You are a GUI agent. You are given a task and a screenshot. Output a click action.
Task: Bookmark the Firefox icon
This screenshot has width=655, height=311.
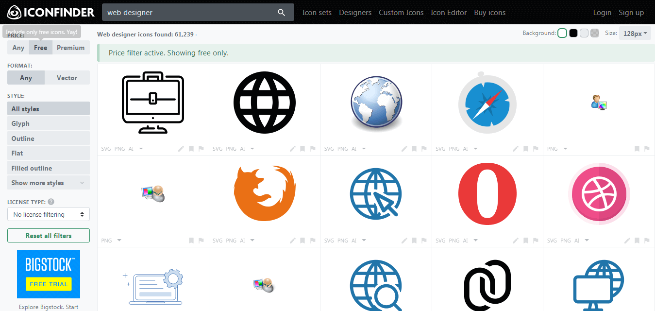click(303, 241)
